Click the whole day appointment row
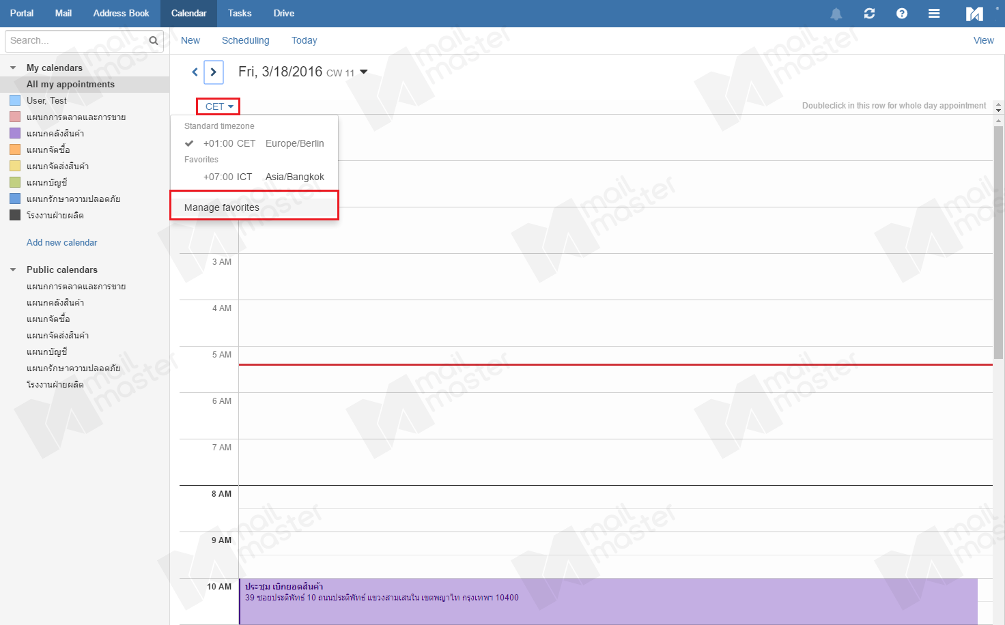Viewport: 1005px width, 625px height. (x=616, y=106)
